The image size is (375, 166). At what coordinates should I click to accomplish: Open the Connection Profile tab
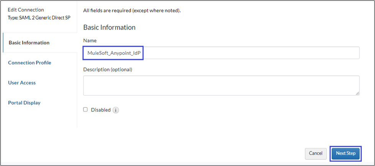(x=29, y=62)
